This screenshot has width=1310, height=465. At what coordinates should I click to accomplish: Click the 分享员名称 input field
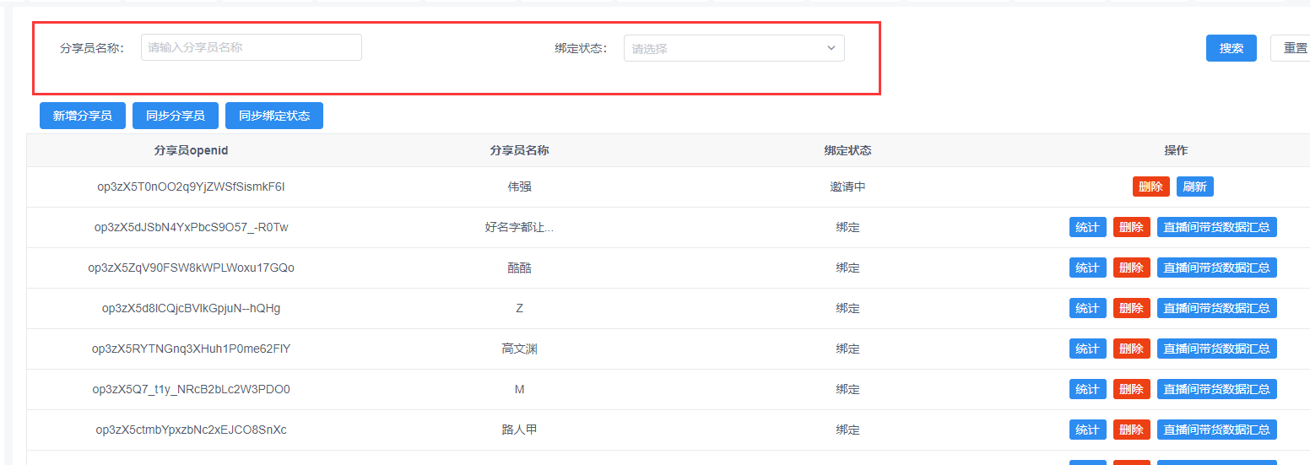(x=251, y=47)
